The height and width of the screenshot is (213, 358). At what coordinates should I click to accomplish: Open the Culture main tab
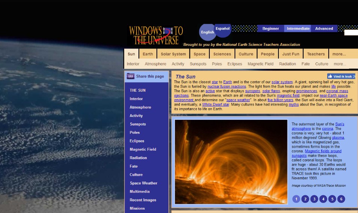[x=246, y=54]
